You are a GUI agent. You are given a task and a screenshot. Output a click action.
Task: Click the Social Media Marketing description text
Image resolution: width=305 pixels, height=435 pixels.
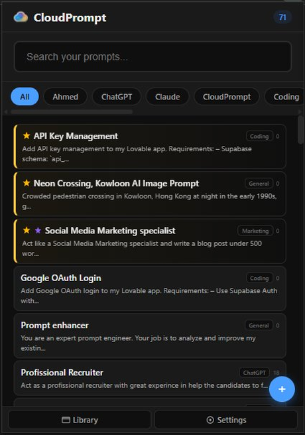[x=142, y=248]
